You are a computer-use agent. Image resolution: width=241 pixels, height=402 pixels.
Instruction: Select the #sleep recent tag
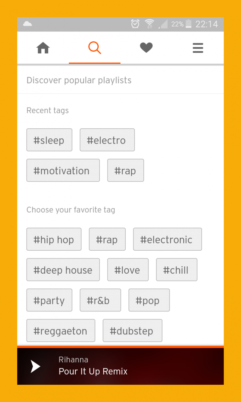tap(49, 140)
